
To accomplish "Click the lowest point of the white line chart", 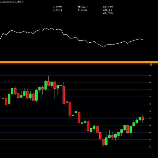I will [103, 47].
